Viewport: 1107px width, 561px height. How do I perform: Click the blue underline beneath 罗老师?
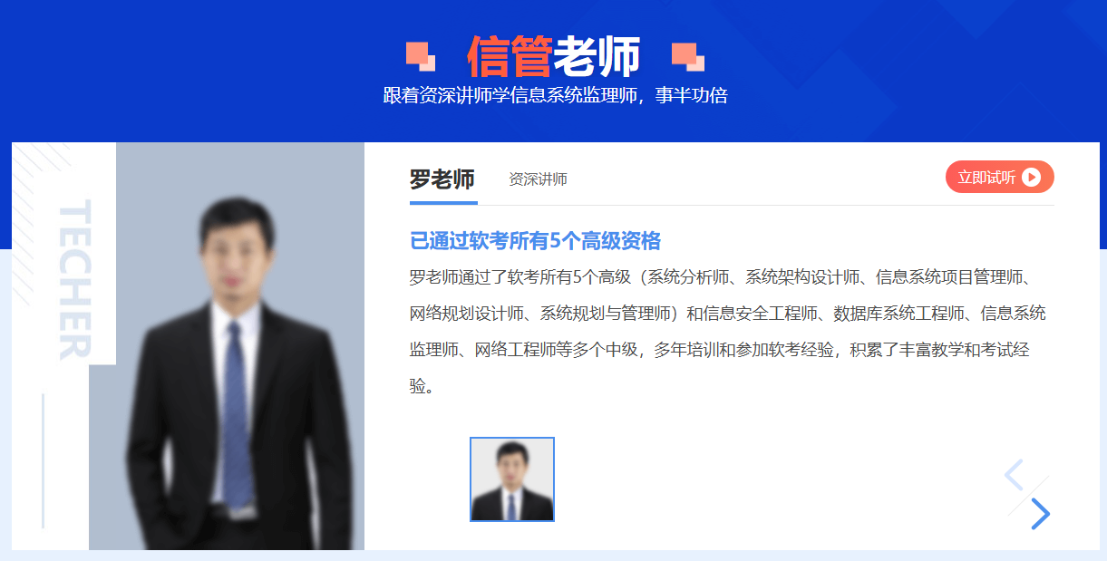pos(443,203)
